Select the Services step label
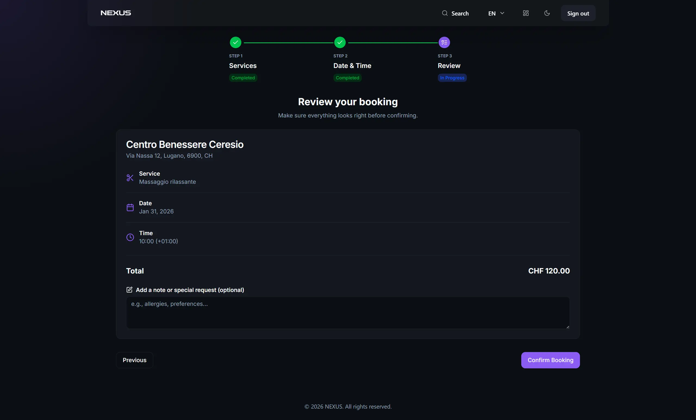 pyautogui.click(x=243, y=66)
